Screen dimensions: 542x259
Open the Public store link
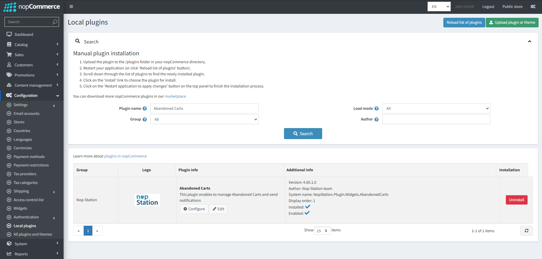pos(512,7)
